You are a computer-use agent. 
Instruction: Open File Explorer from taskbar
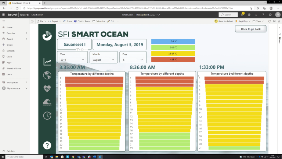click(57, 157)
